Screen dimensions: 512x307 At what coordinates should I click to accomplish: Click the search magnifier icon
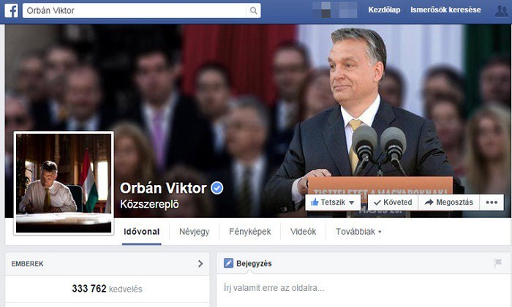tap(253, 11)
